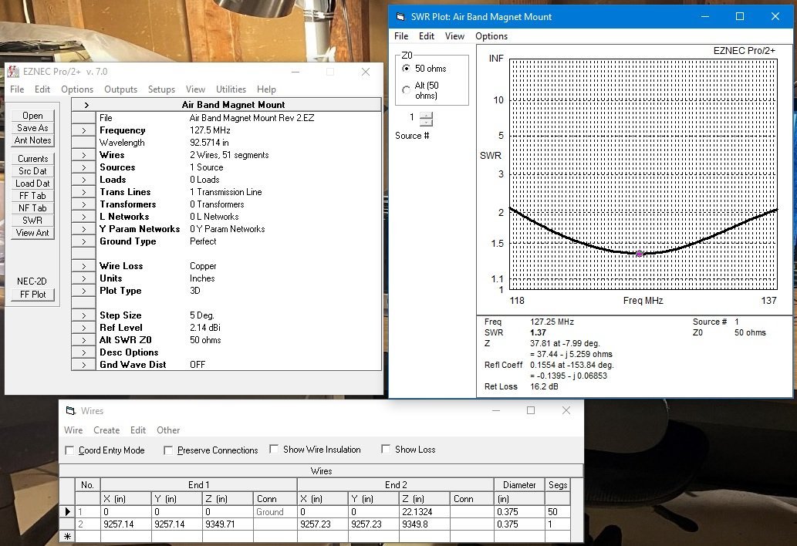Click the FF Plot button
This screenshot has width=797, height=546.
click(x=32, y=295)
